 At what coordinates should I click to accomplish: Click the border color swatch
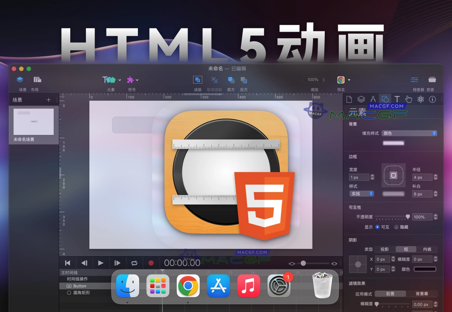(394, 194)
